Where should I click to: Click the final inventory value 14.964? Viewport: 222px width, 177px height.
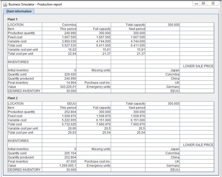pos(59,83)
